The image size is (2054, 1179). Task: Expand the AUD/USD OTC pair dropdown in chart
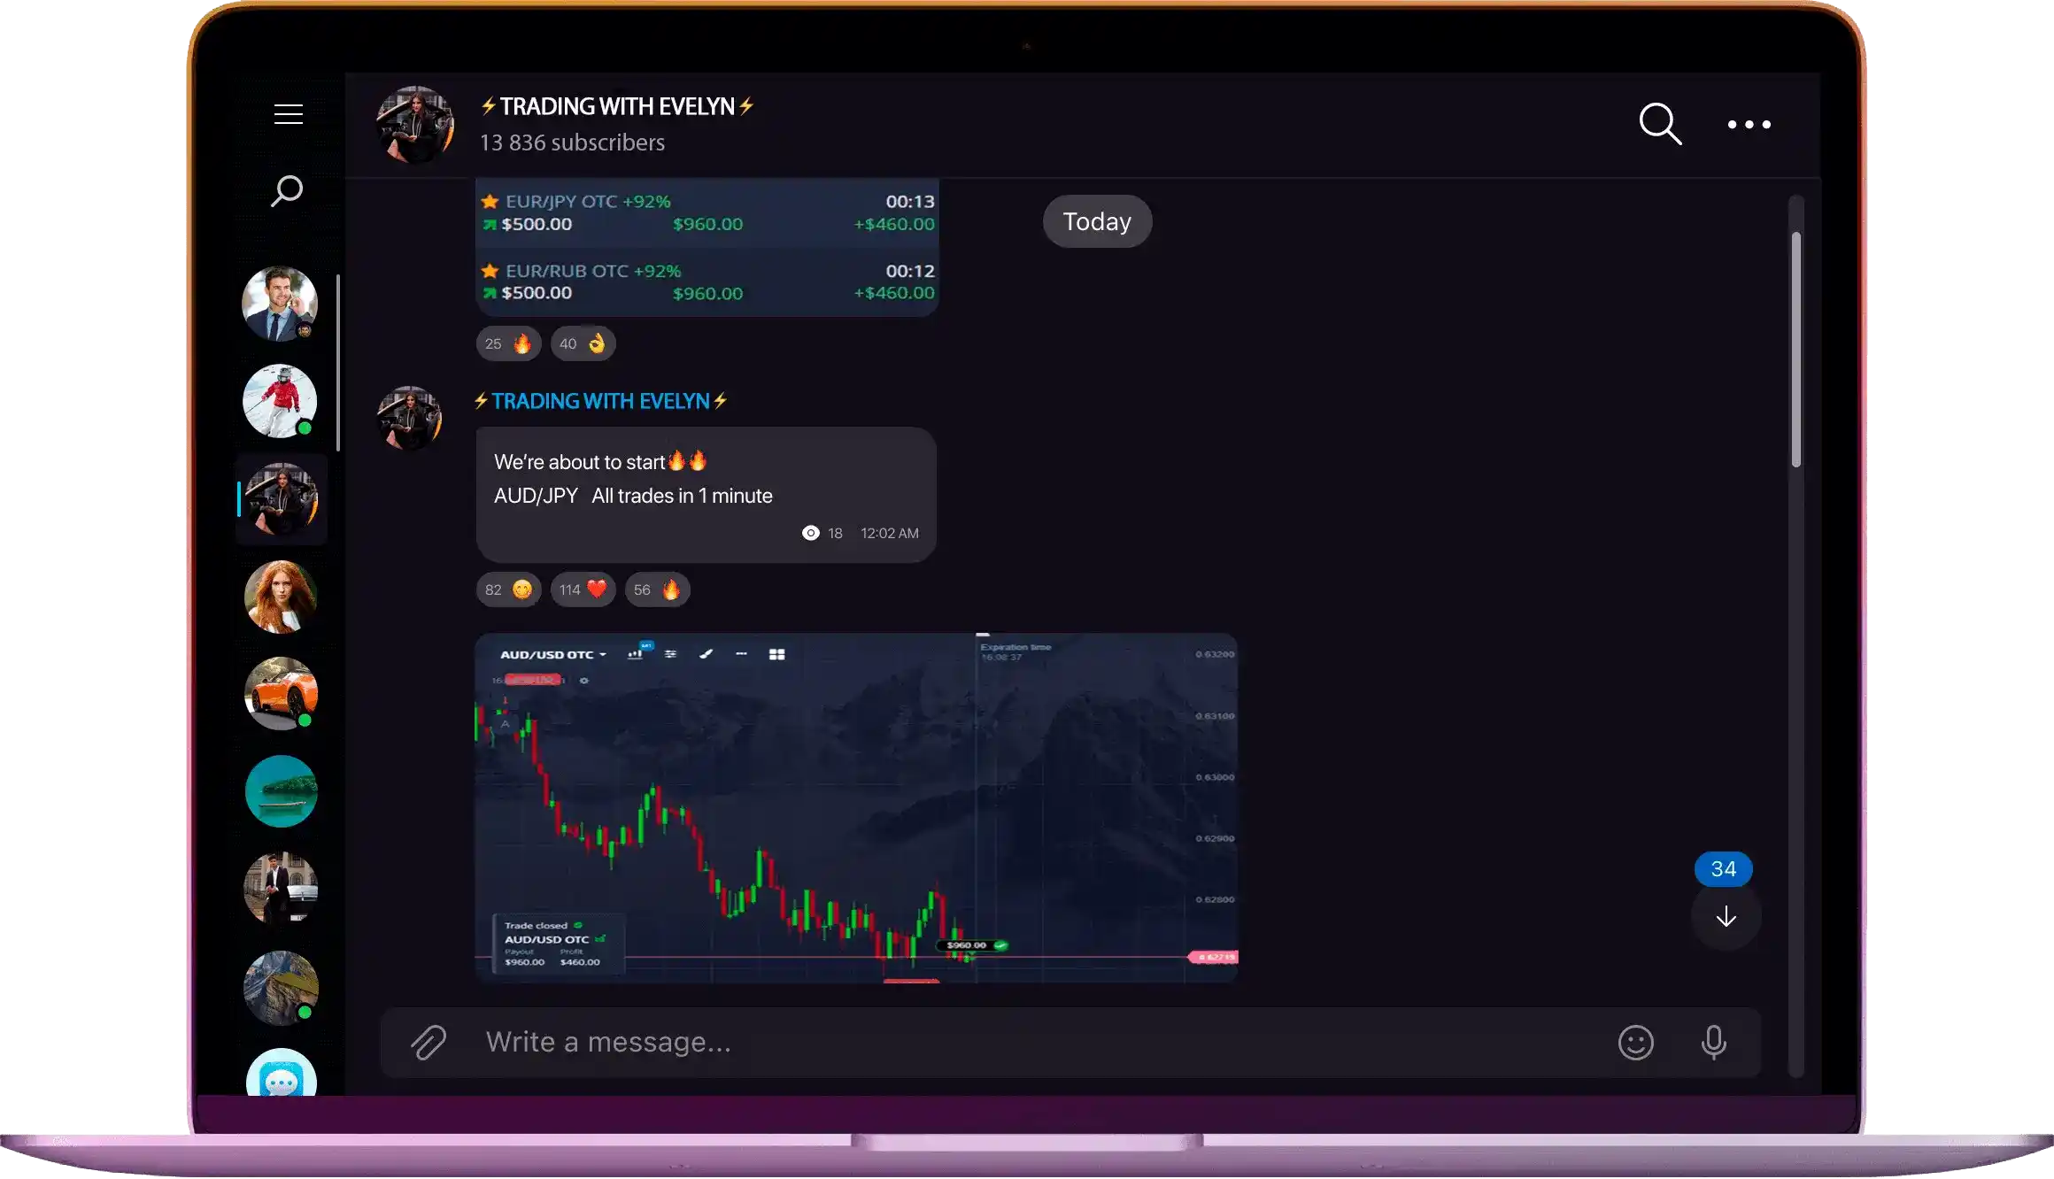(x=553, y=655)
